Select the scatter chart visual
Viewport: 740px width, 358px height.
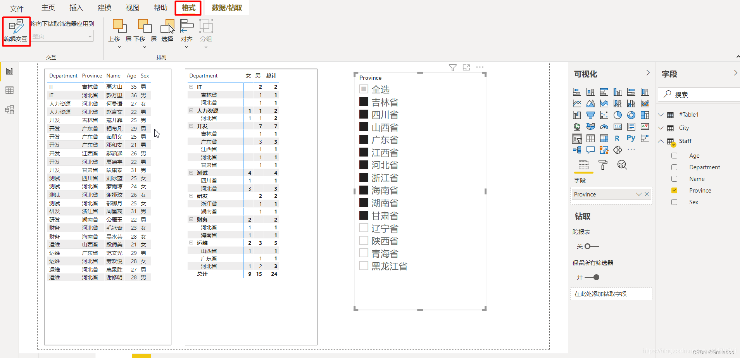604,115
